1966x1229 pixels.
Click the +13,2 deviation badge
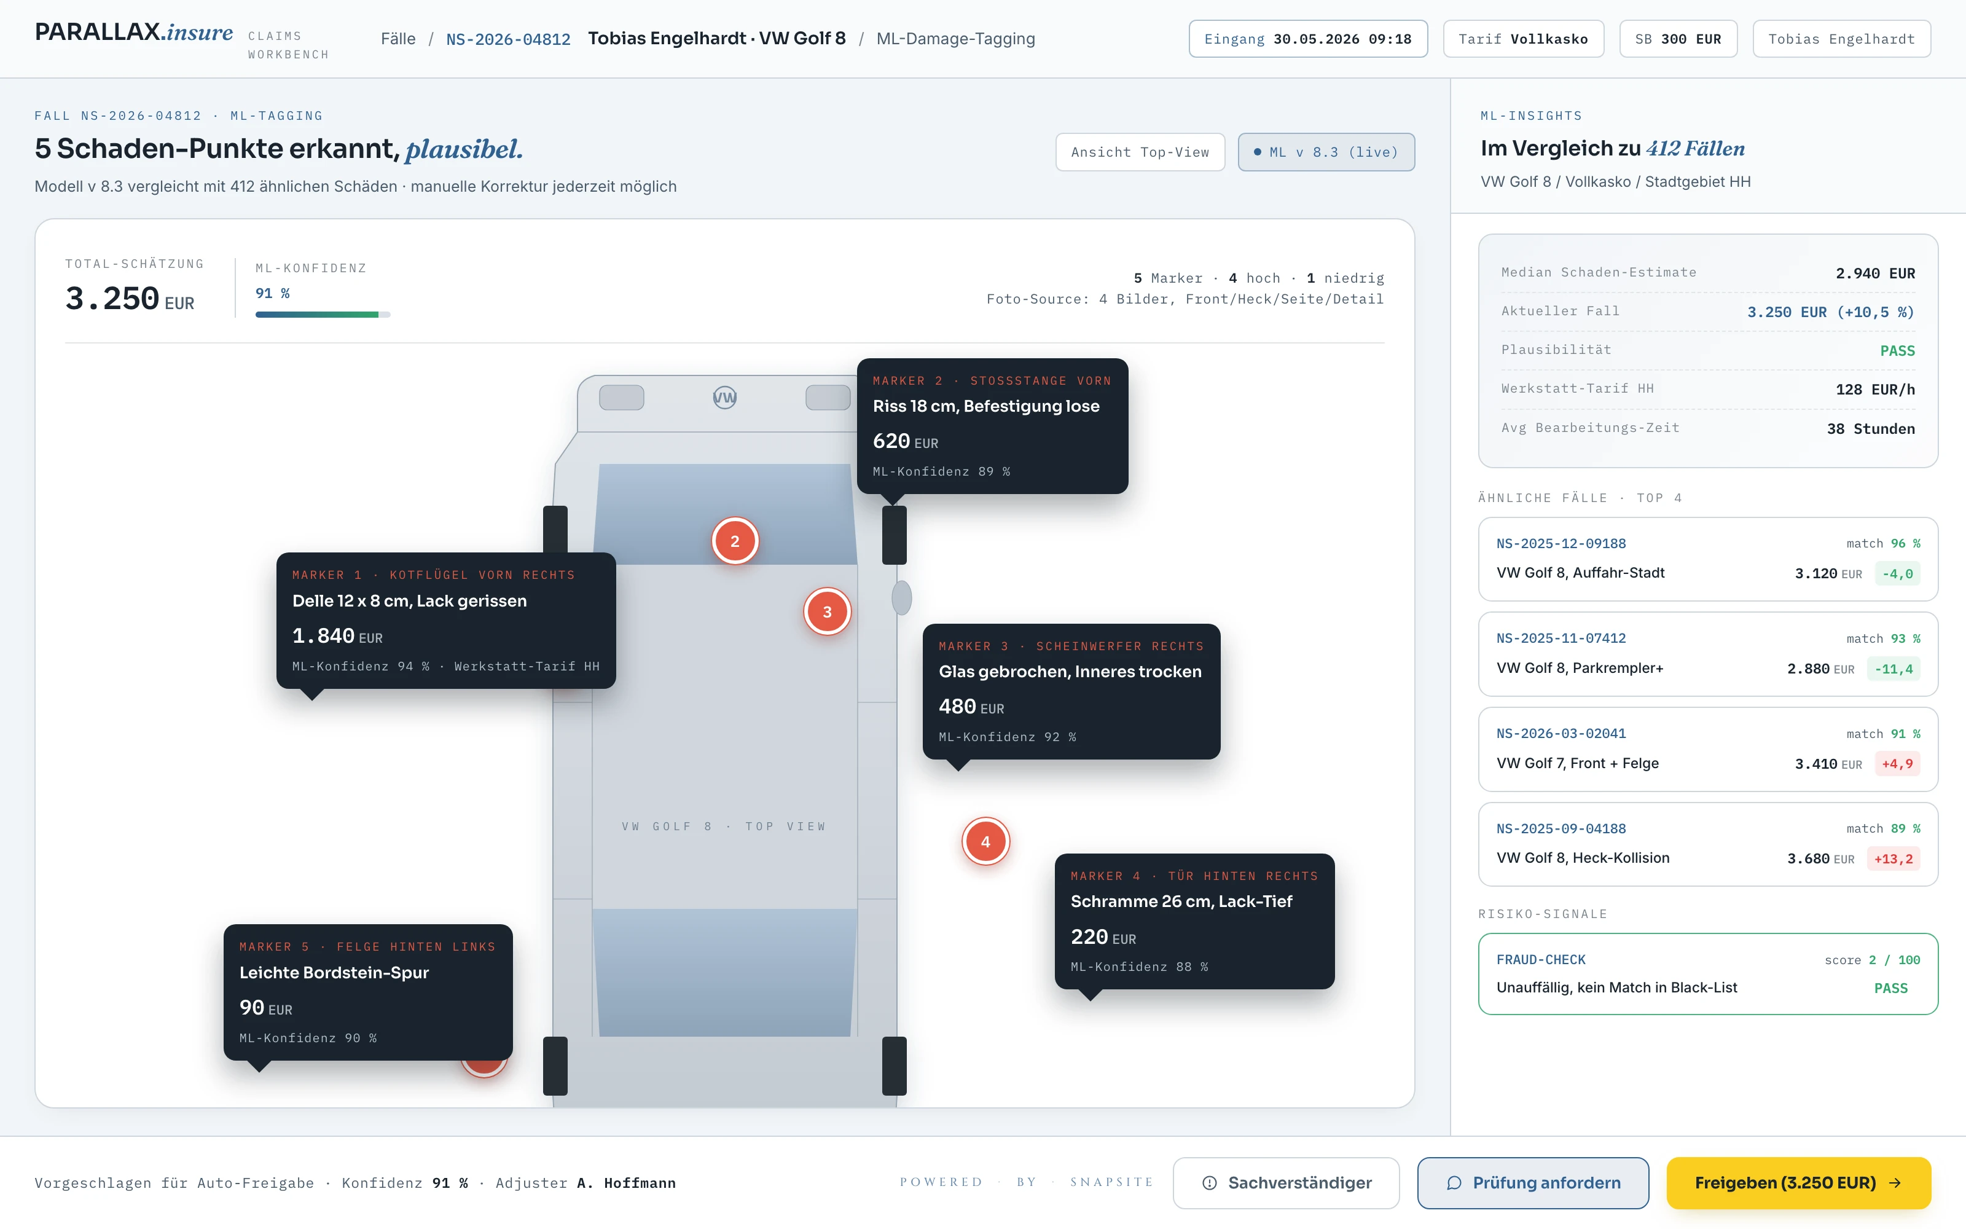tap(1894, 859)
